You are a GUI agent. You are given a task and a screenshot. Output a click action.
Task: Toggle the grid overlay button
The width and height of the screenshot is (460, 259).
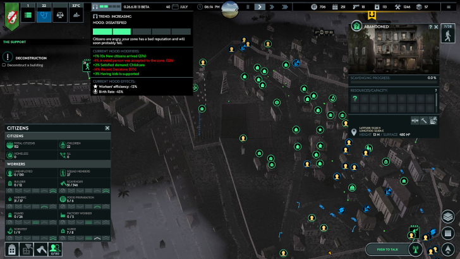[x=448, y=233]
